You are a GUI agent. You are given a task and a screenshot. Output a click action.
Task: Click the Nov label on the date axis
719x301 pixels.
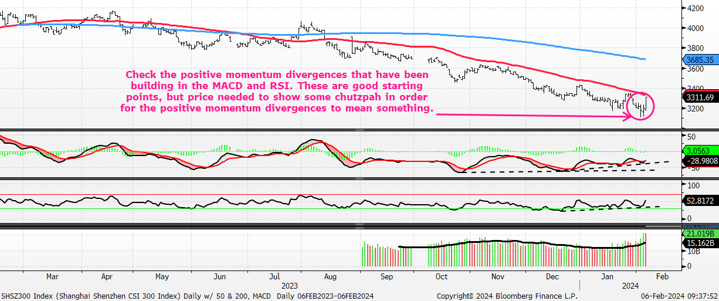point(497,275)
